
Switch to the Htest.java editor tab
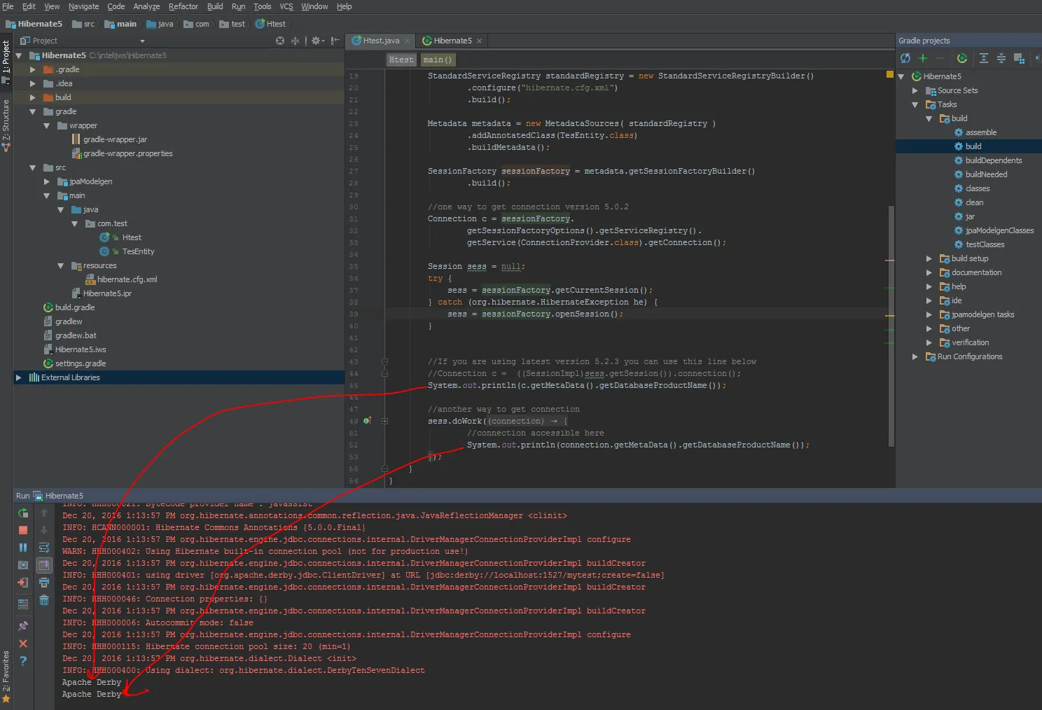380,41
